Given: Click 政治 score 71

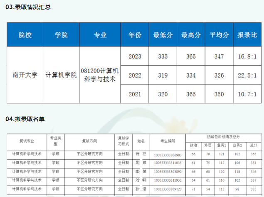Looking at the screenshot, I should (193, 189).
